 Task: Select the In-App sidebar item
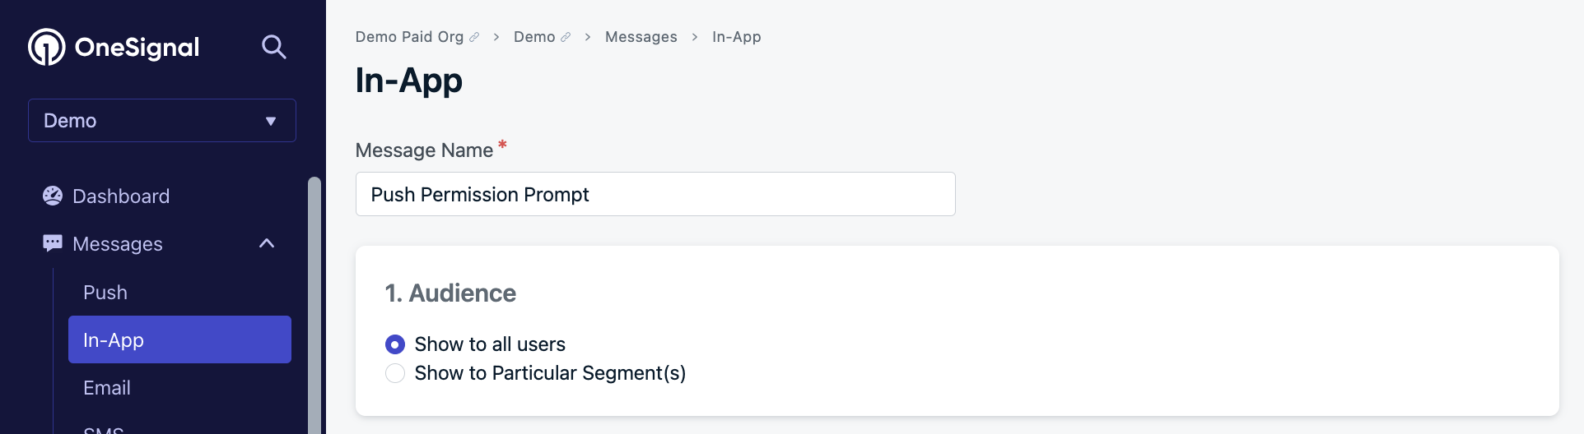coord(179,339)
